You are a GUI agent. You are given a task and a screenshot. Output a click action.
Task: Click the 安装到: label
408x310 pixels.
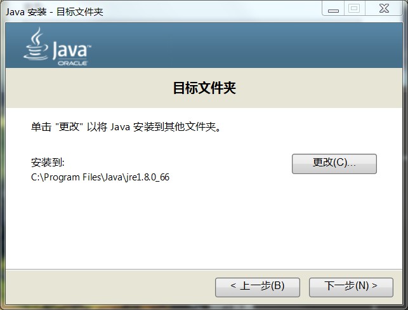(x=48, y=162)
